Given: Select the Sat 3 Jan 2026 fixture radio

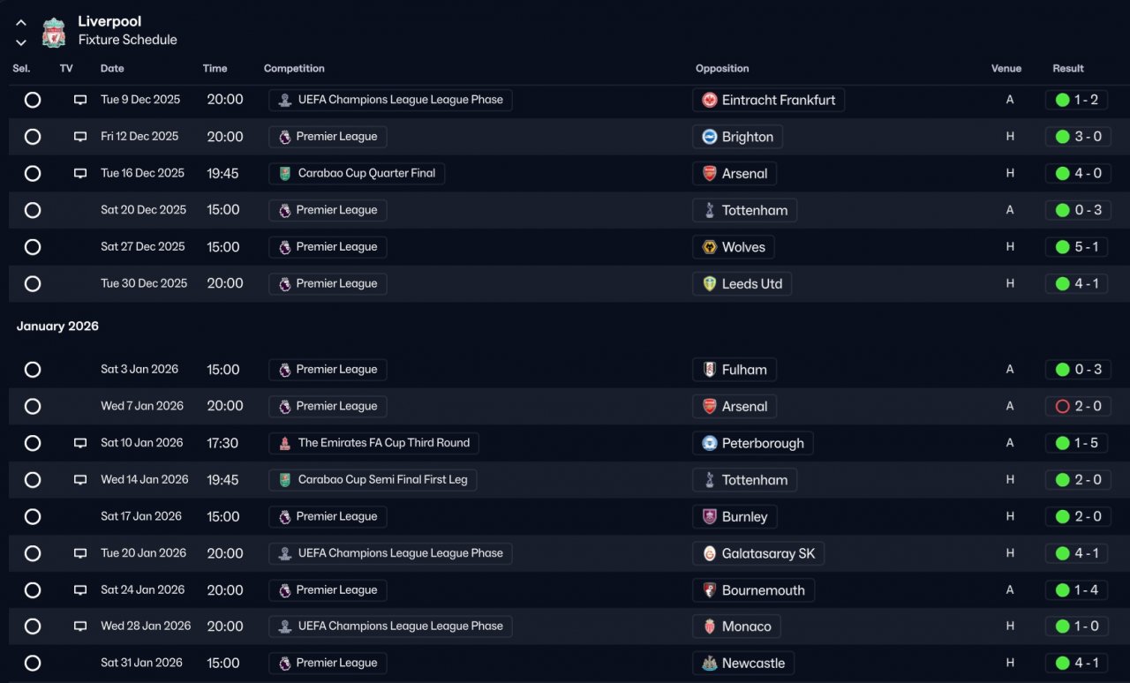Looking at the screenshot, I should click(33, 370).
